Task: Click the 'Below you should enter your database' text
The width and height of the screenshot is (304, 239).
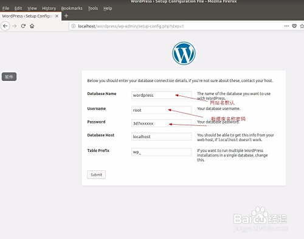Action: click(x=180, y=80)
